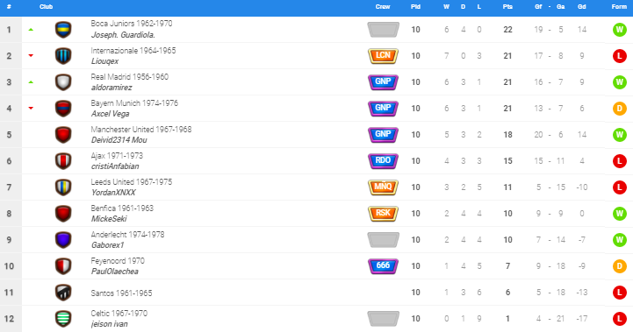Open manager Joseph. Guardiola. profile
The image size is (633, 332).
tap(123, 35)
